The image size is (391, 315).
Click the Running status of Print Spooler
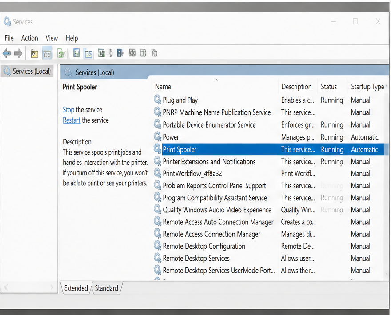(332, 149)
